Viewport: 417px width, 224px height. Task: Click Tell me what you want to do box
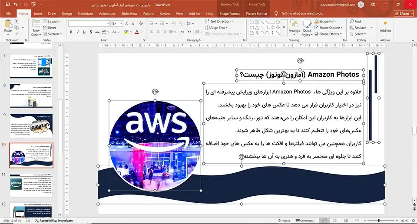point(301,13)
